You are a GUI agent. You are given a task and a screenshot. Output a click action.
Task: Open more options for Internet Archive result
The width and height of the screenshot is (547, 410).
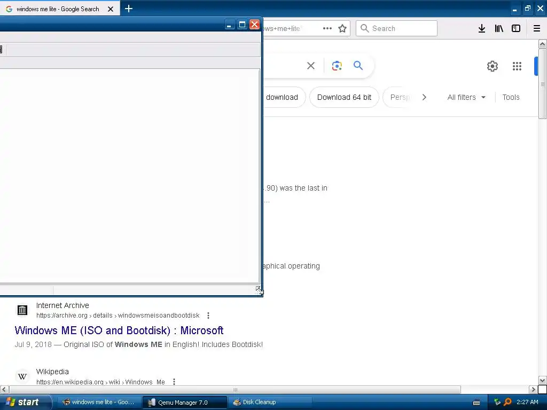click(208, 316)
